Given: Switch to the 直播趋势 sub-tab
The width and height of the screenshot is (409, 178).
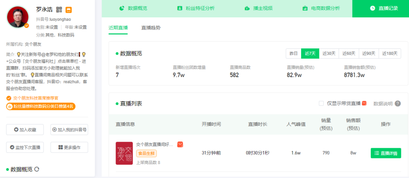Looking at the screenshot, I should pyautogui.click(x=151, y=28).
